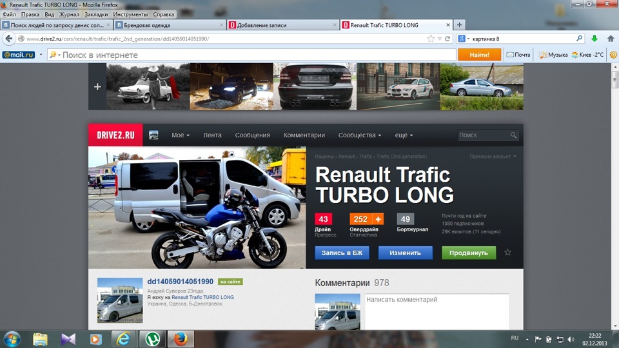The image size is (619, 348).
Task: Expand the Сообщества dropdown menu
Action: pos(360,135)
